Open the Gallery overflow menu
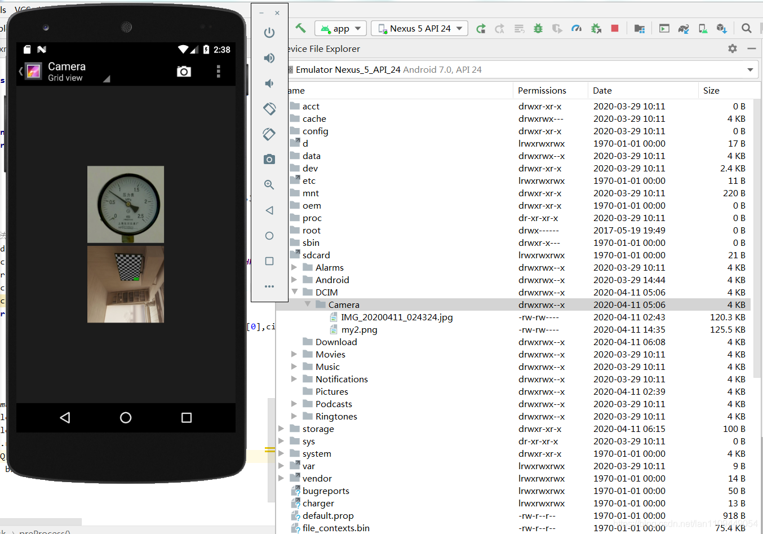 [x=219, y=72]
